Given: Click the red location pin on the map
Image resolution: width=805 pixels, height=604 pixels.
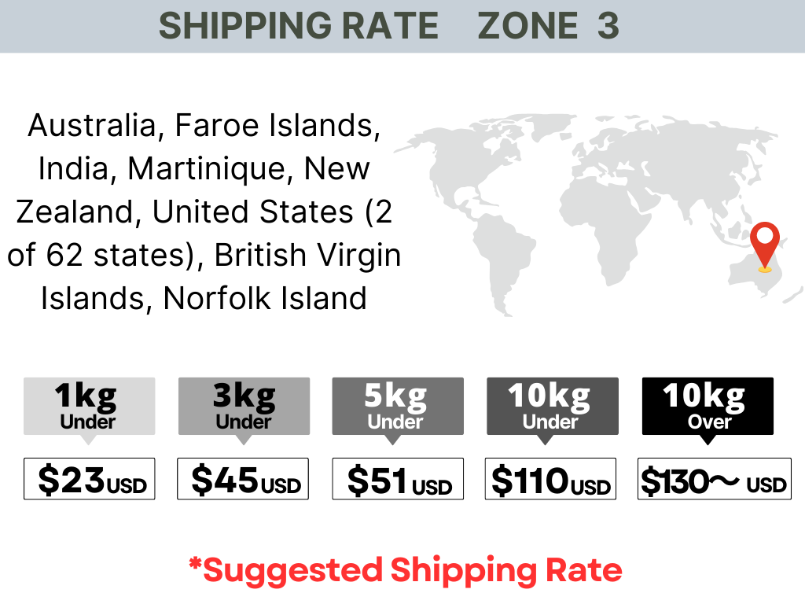Looking at the screenshot, I should 764,244.
